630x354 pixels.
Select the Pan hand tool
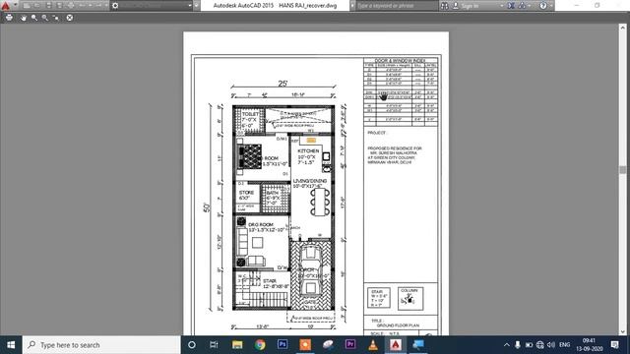coord(24,18)
